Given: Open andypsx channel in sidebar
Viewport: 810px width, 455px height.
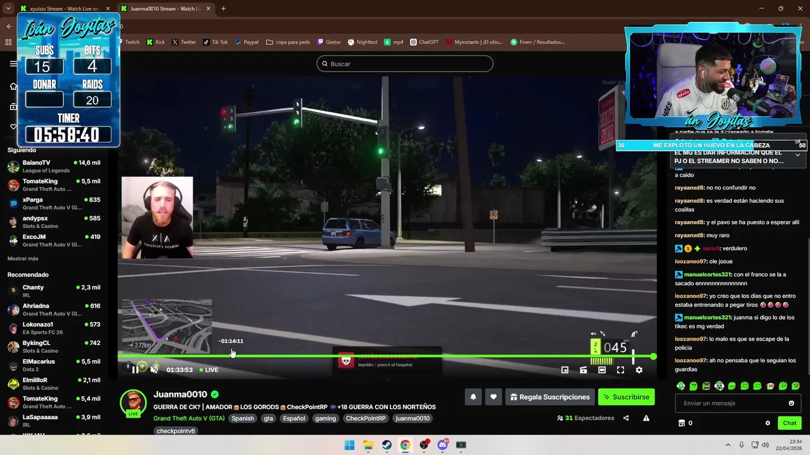Looking at the screenshot, I should click(54, 222).
